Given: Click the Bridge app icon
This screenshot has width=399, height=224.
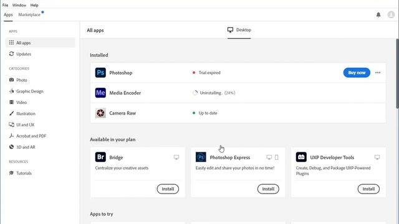Looking at the screenshot, I should 100,157.
